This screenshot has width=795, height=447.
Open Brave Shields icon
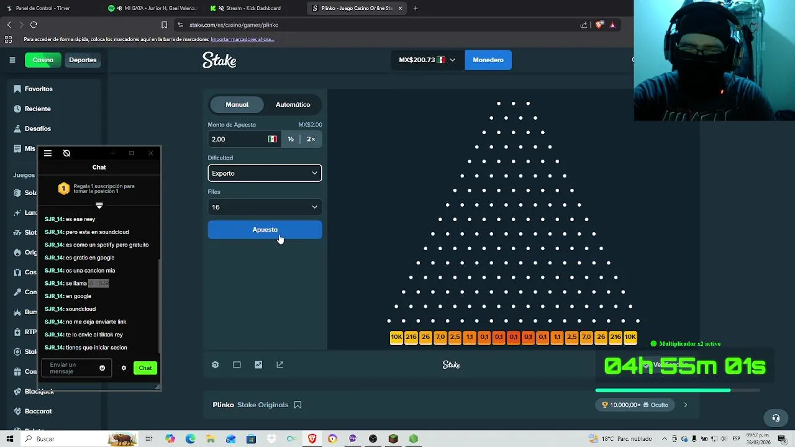(599, 25)
